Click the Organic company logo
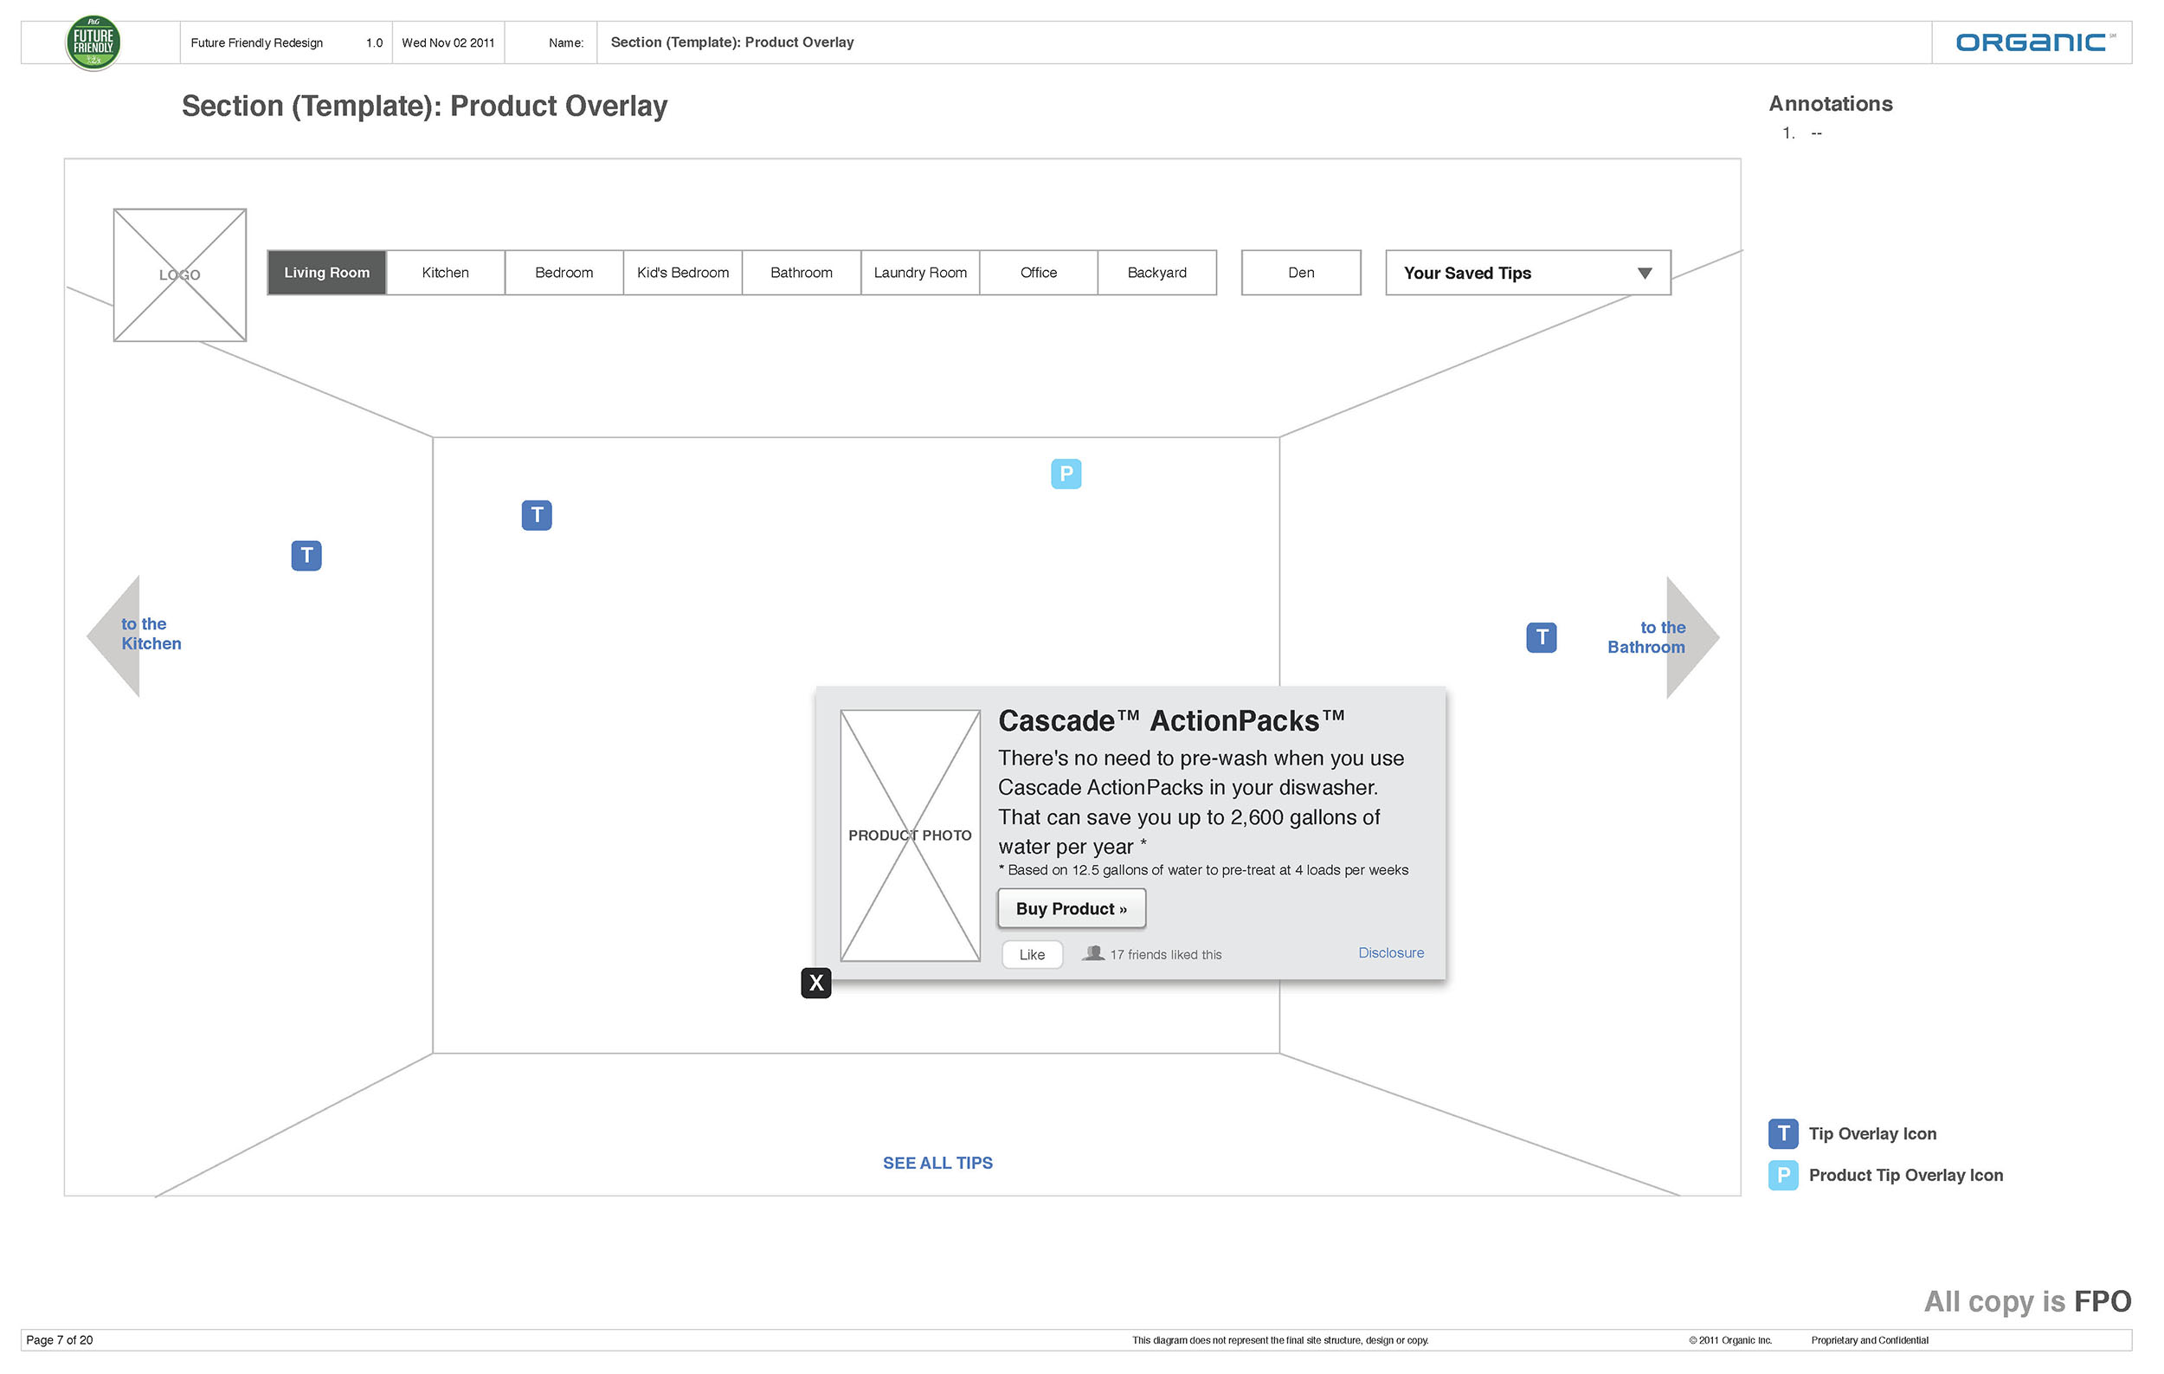 point(2034,42)
